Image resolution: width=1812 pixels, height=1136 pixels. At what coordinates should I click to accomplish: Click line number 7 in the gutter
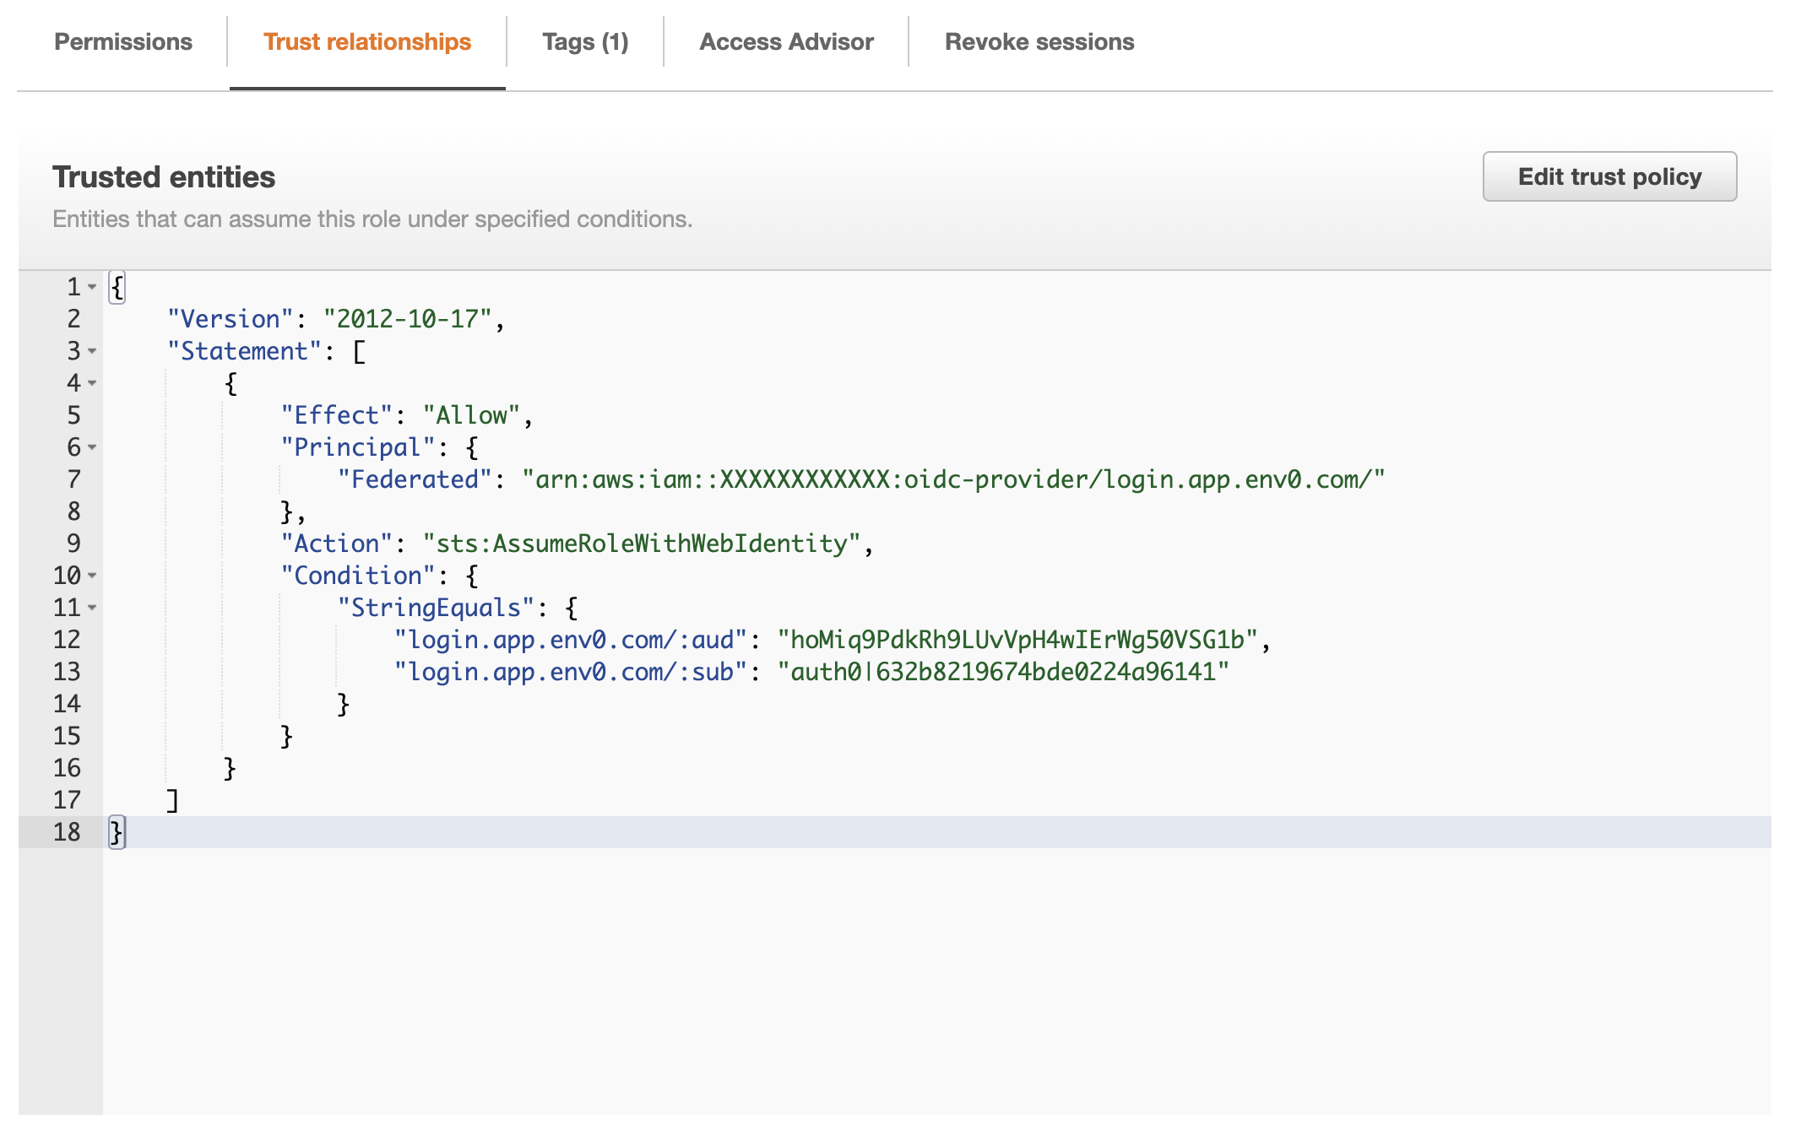point(73,479)
